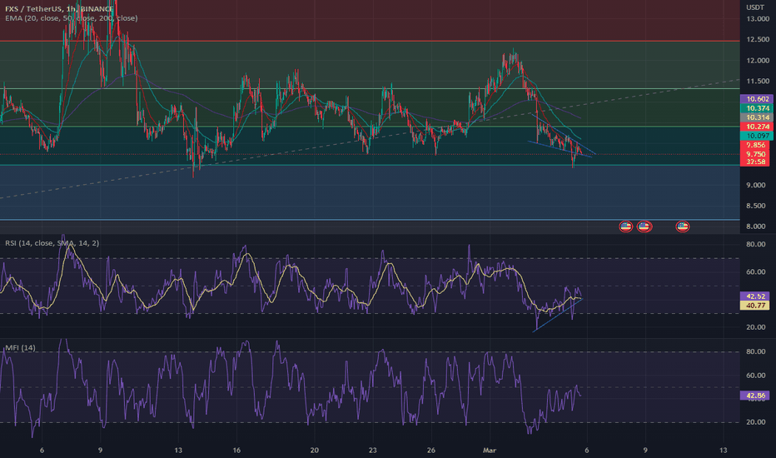The image size is (776, 458).
Task: Click the 9.750 current price label
Action: pyautogui.click(x=756, y=154)
